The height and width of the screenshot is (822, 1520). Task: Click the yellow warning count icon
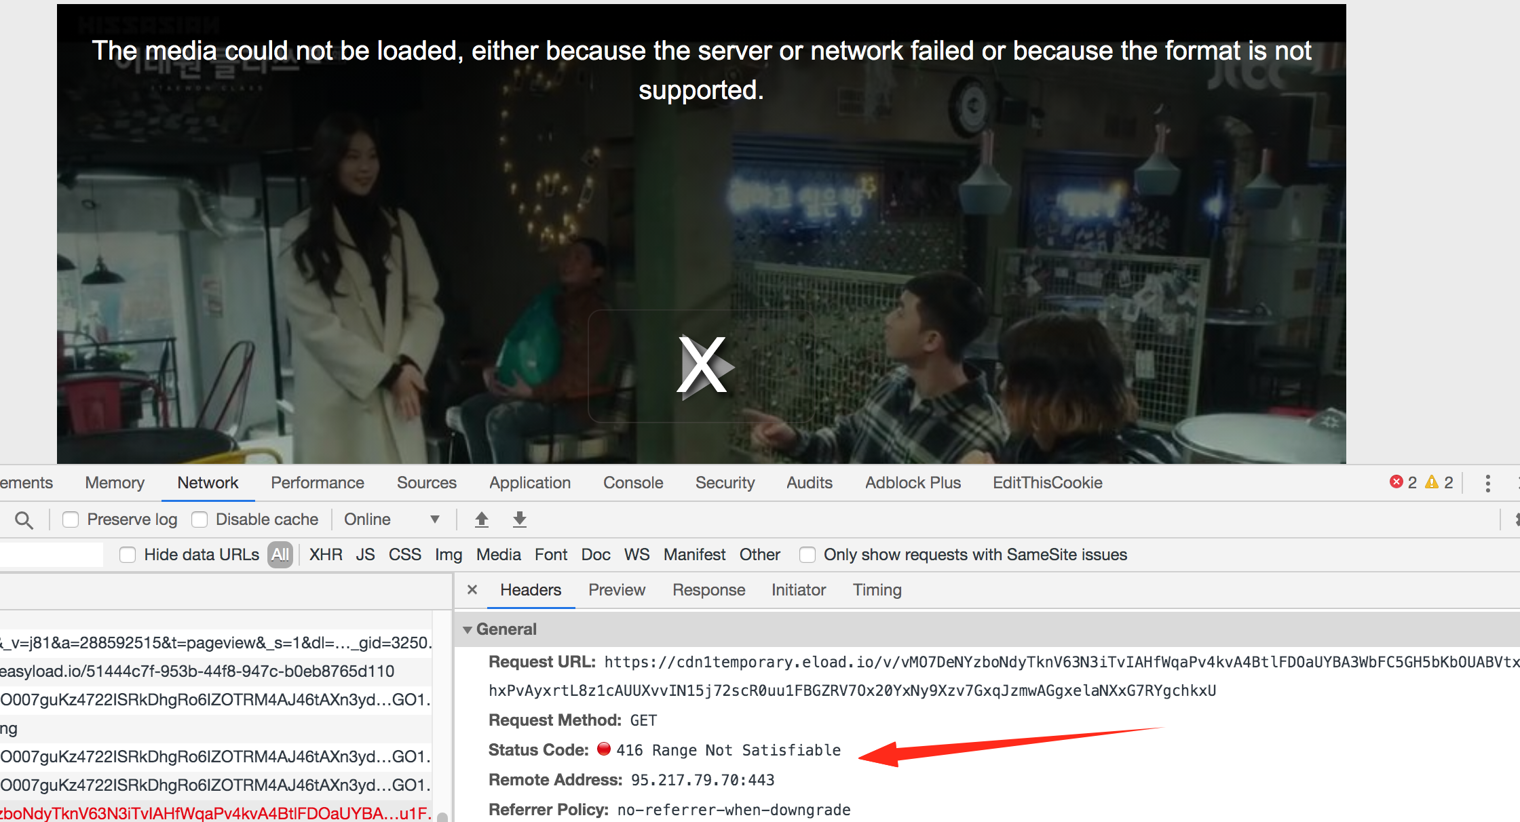tap(1432, 482)
